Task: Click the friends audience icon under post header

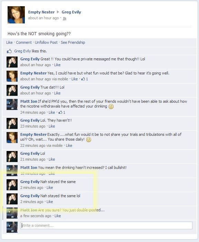Action: pyautogui.click(x=64, y=19)
